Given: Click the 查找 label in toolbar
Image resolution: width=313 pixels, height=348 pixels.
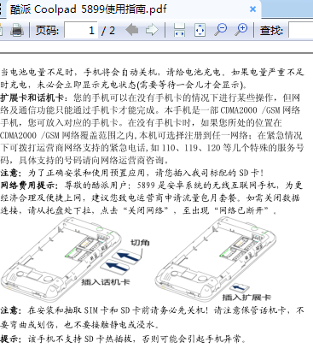Looking at the screenshot, I should pos(271,30).
